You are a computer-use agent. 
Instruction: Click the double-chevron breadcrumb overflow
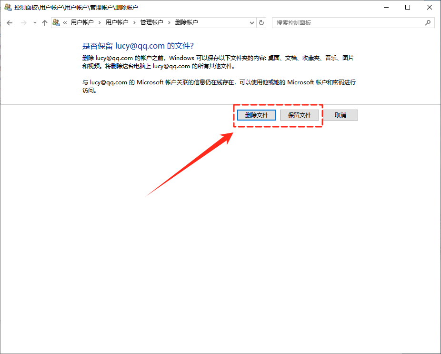coord(65,22)
